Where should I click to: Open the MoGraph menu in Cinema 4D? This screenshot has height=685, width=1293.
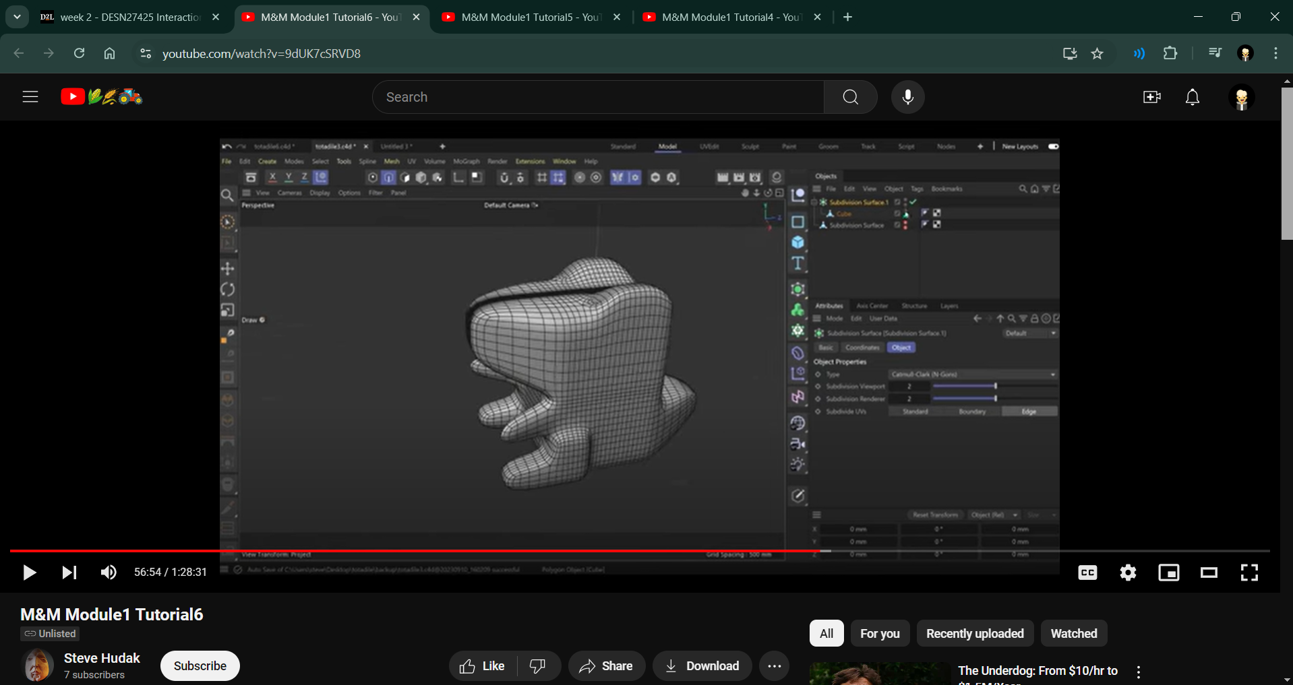[467, 161]
